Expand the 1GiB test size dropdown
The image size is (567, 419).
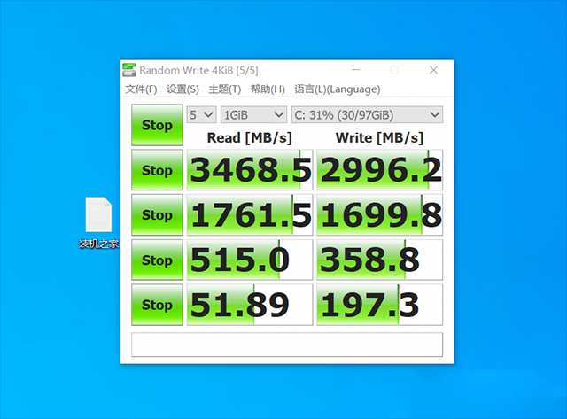coord(253,115)
